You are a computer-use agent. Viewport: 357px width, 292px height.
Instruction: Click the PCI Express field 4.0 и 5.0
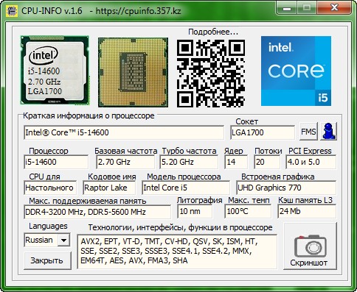click(311, 162)
